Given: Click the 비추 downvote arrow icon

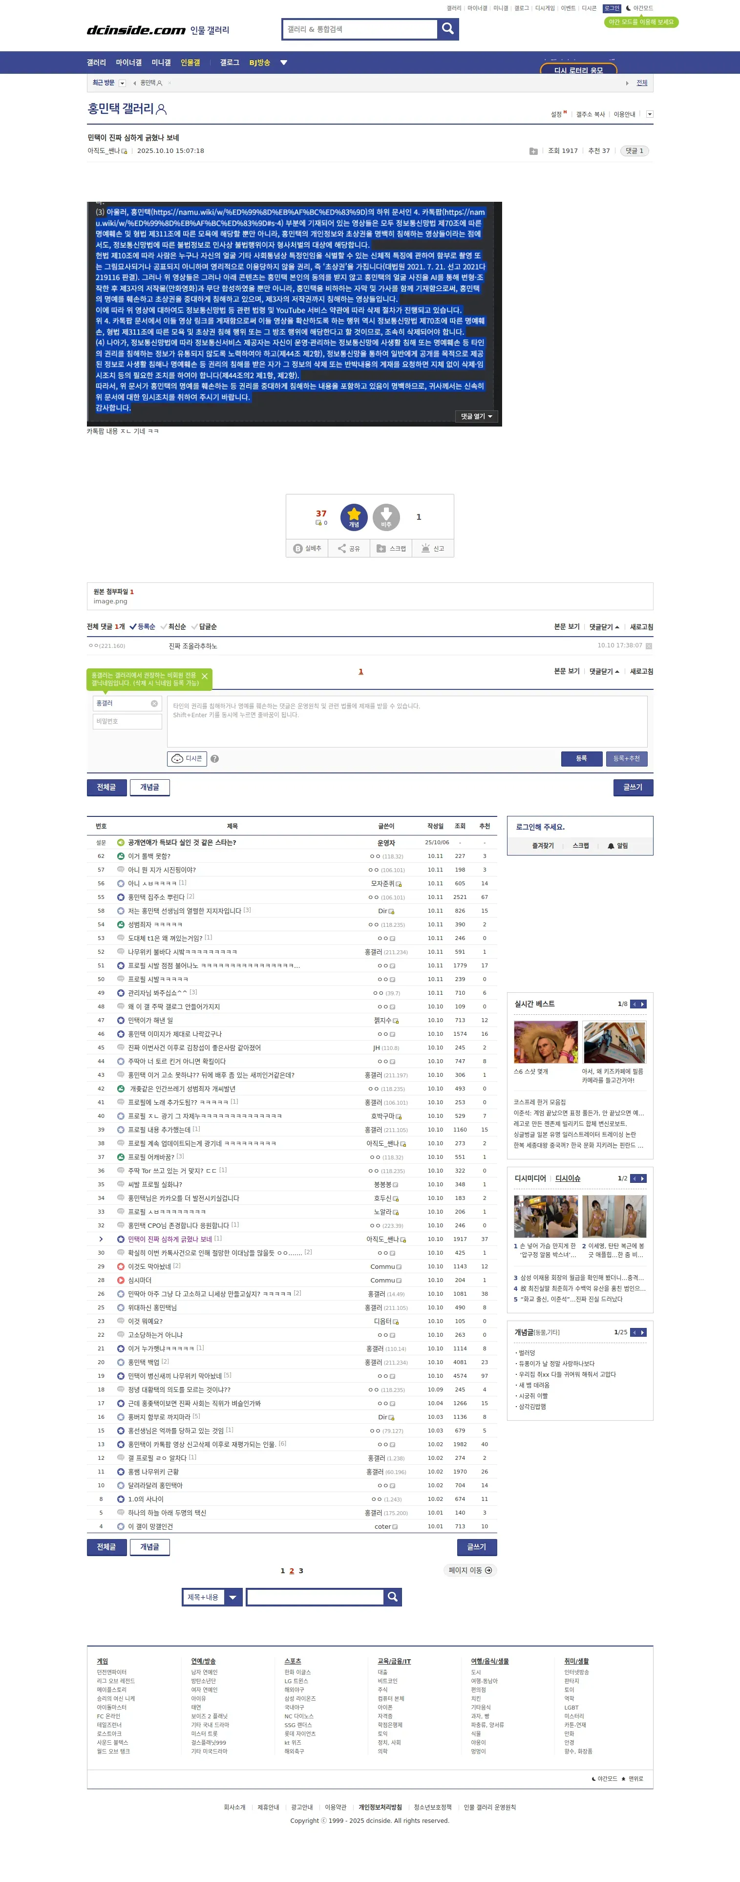Looking at the screenshot, I should (386, 516).
